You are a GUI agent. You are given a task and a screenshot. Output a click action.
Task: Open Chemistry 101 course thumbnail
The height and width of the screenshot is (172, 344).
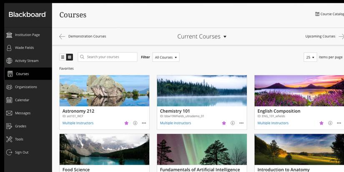pyautogui.click(x=202, y=91)
